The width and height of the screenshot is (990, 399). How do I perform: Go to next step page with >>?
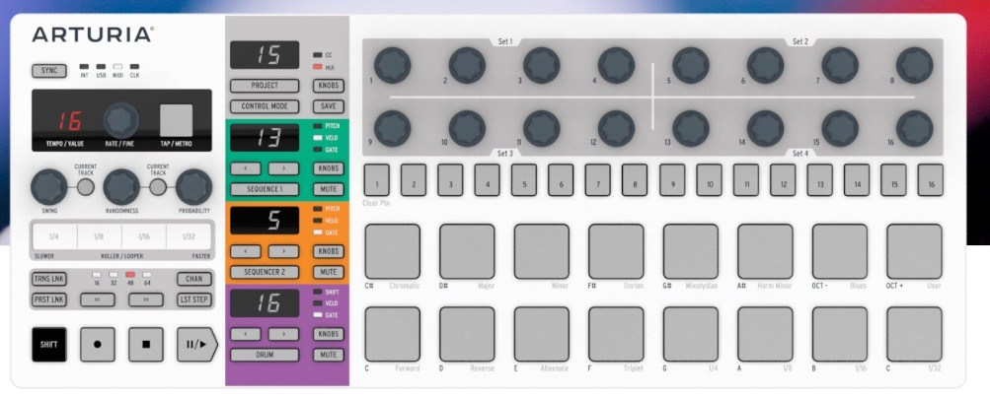(146, 299)
